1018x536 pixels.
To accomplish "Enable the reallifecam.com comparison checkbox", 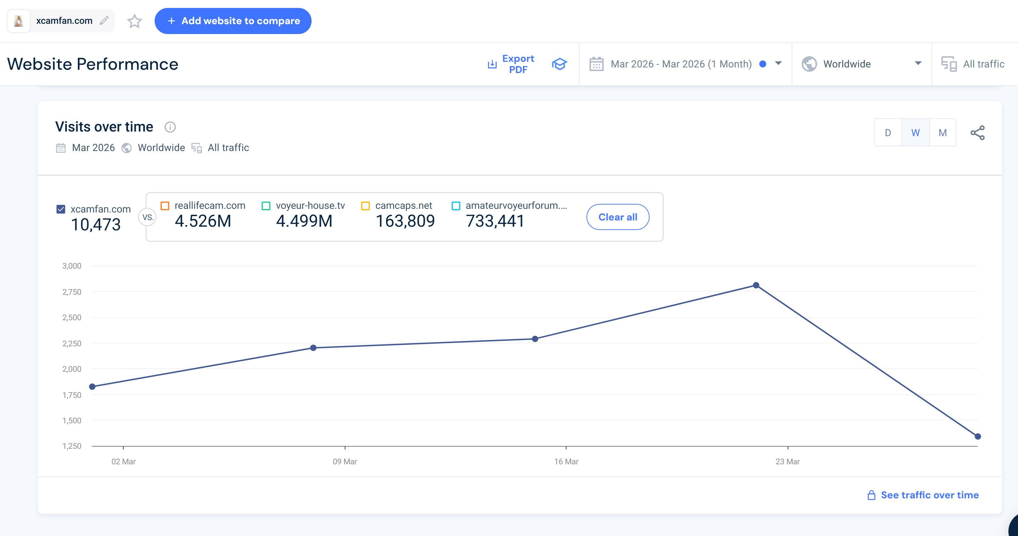I will click(x=165, y=206).
